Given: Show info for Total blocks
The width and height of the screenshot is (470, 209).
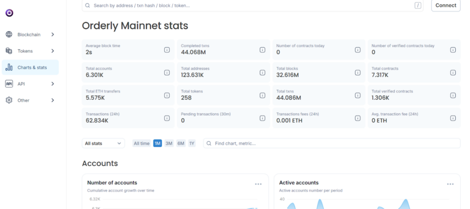Looking at the screenshot, I should coord(358,72).
